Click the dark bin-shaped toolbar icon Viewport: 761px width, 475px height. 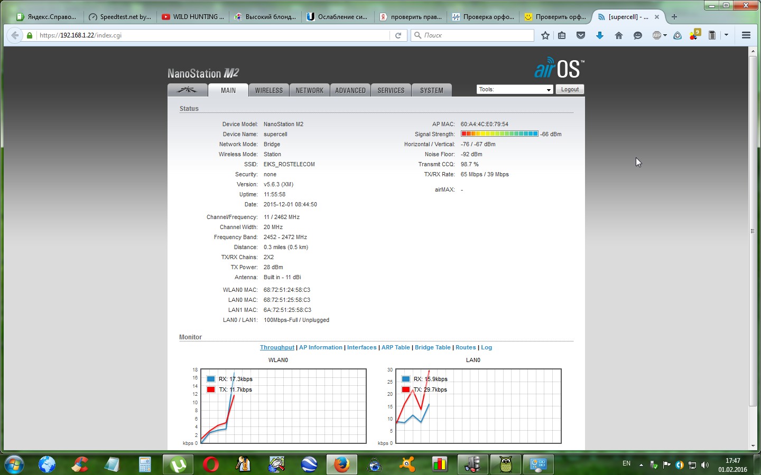coord(712,35)
